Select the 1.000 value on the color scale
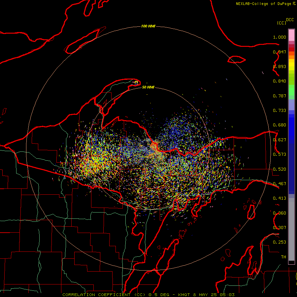The image size is (297, 297). coord(280,37)
